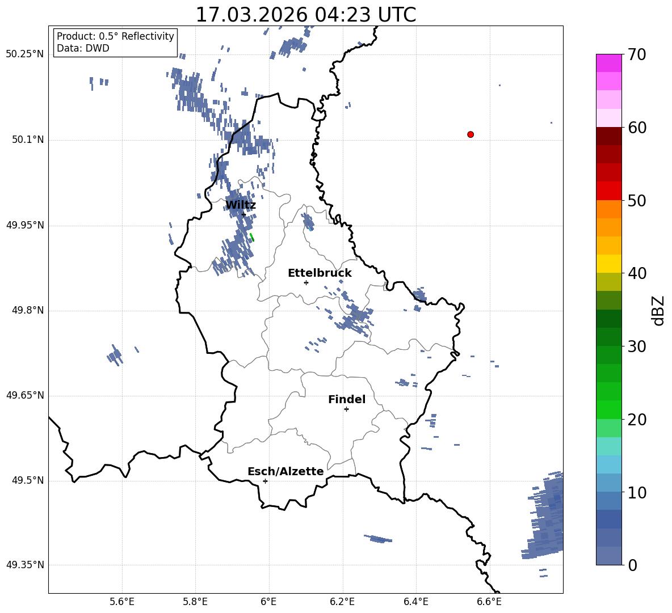Screen dimensions: 672x613
Task: Click the 49.95°N latitude label
Action: pos(25,225)
